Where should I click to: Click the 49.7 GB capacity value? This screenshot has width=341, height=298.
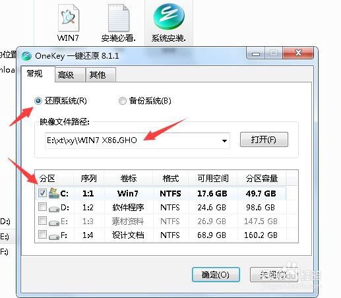tap(261, 193)
